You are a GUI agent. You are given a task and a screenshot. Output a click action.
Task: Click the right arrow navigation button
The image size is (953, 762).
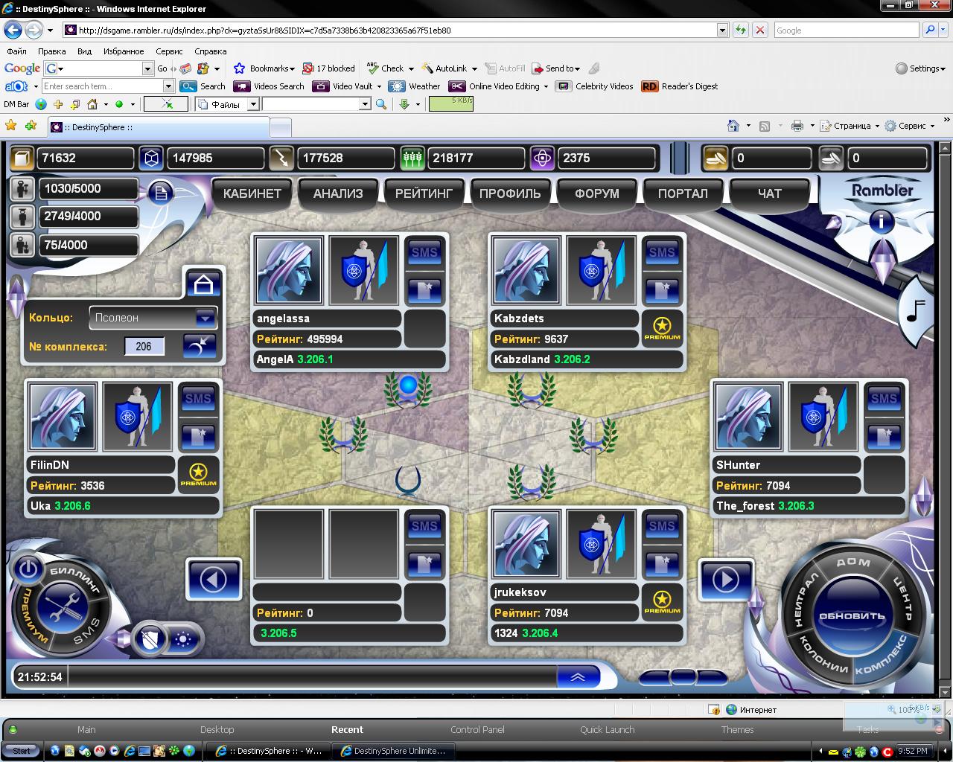click(725, 579)
